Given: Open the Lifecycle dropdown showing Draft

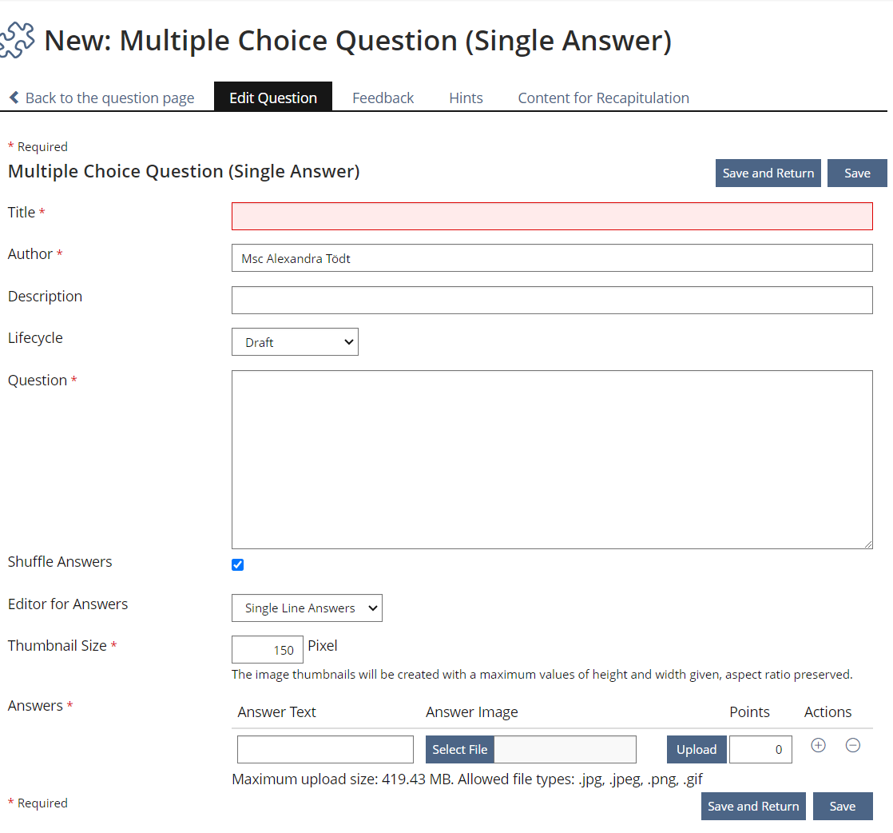Looking at the screenshot, I should (x=295, y=341).
